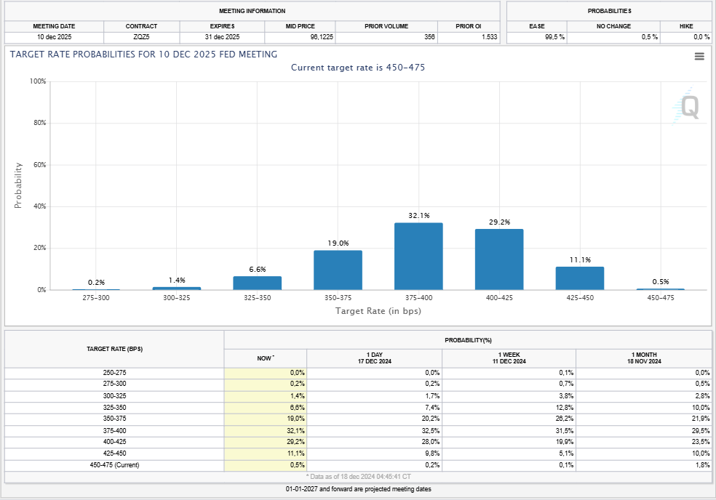Click the 350-375 bar at 19.0%
716x500 pixels.
(x=338, y=270)
